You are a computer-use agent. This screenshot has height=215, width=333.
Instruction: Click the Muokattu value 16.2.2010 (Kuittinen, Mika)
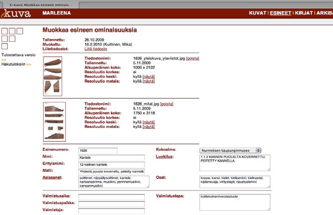[108, 45]
